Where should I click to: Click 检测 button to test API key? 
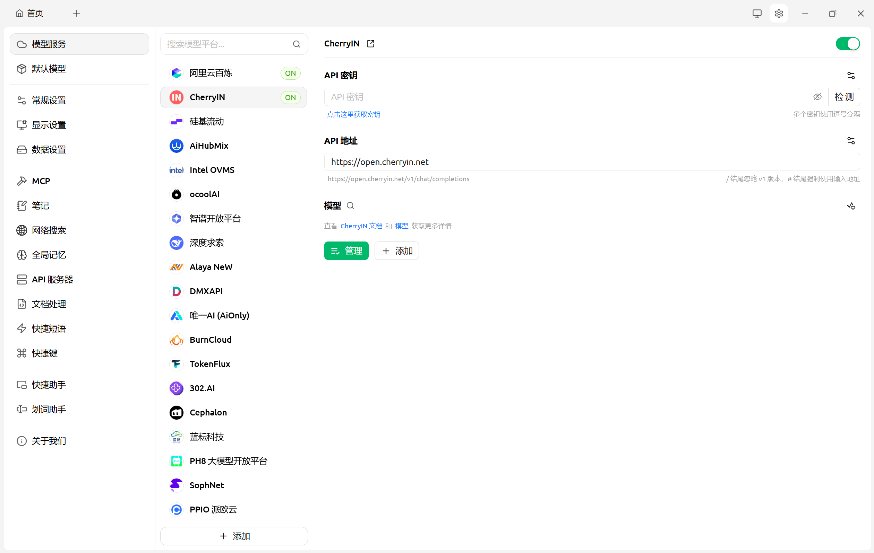pos(844,97)
